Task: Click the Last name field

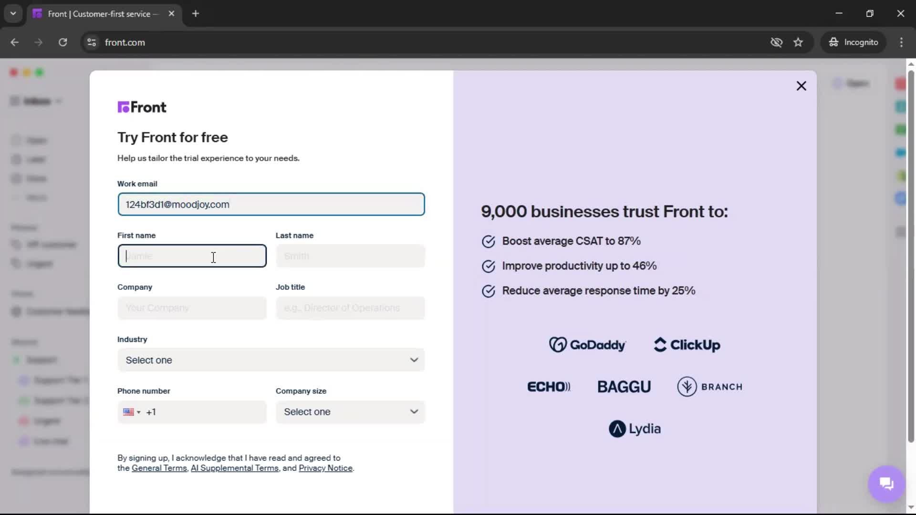Action: (x=350, y=256)
